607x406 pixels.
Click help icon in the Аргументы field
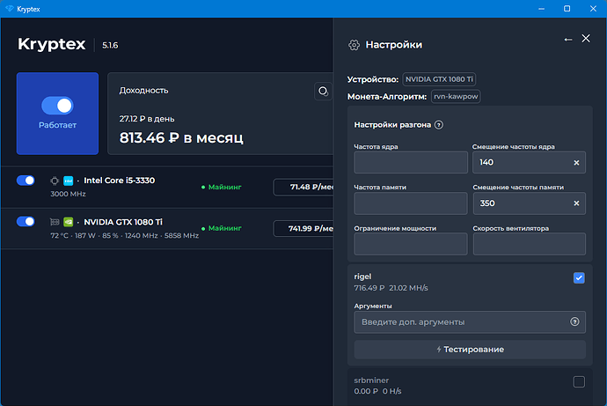point(575,322)
